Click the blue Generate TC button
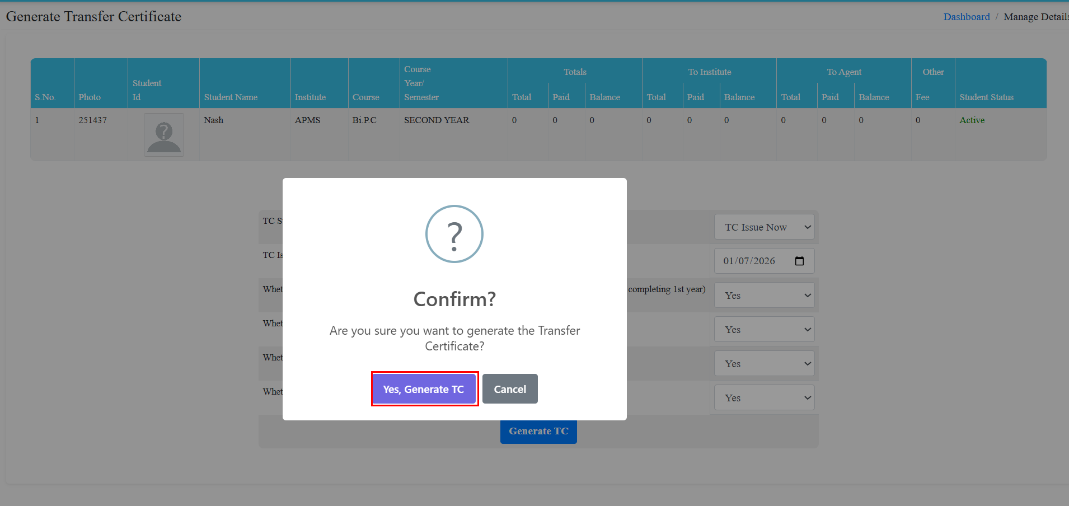The width and height of the screenshot is (1069, 506). pyautogui.click(x=538, y=432)
